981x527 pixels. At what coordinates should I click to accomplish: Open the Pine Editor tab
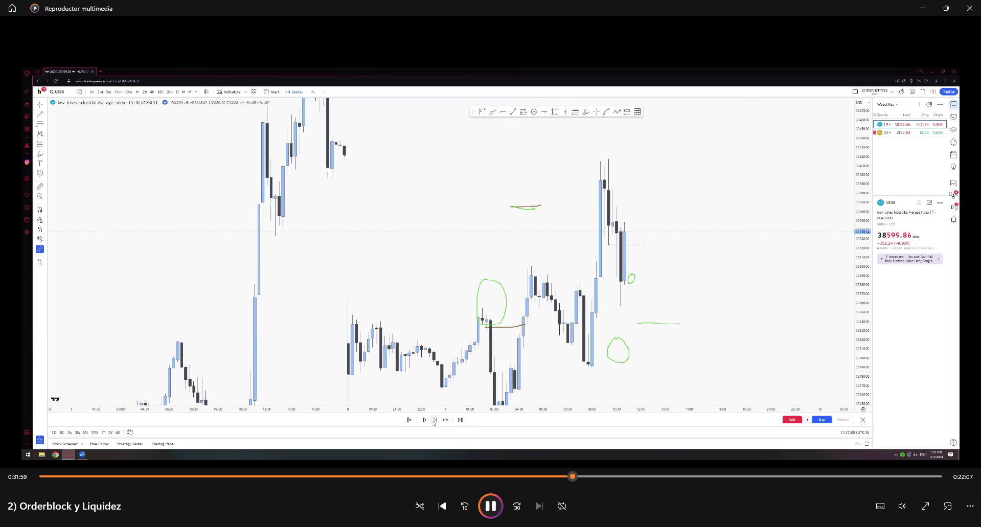coord(99,444)
